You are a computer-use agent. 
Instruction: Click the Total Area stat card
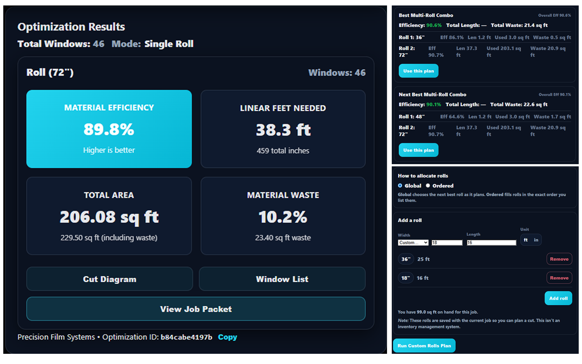[109, 216]
